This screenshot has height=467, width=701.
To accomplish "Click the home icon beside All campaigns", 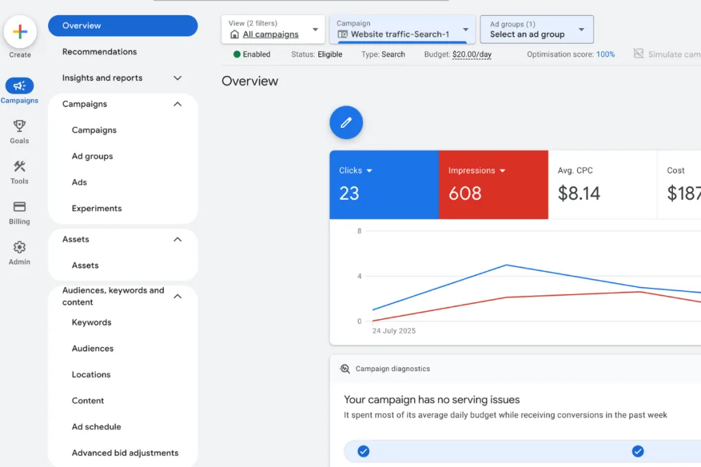I will click(x=234, y=34).
